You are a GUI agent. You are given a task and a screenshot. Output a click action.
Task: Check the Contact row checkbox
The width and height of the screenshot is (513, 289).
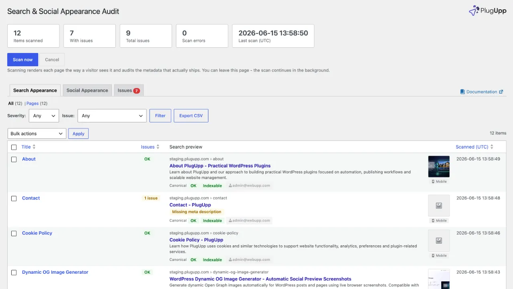[14, 198]
